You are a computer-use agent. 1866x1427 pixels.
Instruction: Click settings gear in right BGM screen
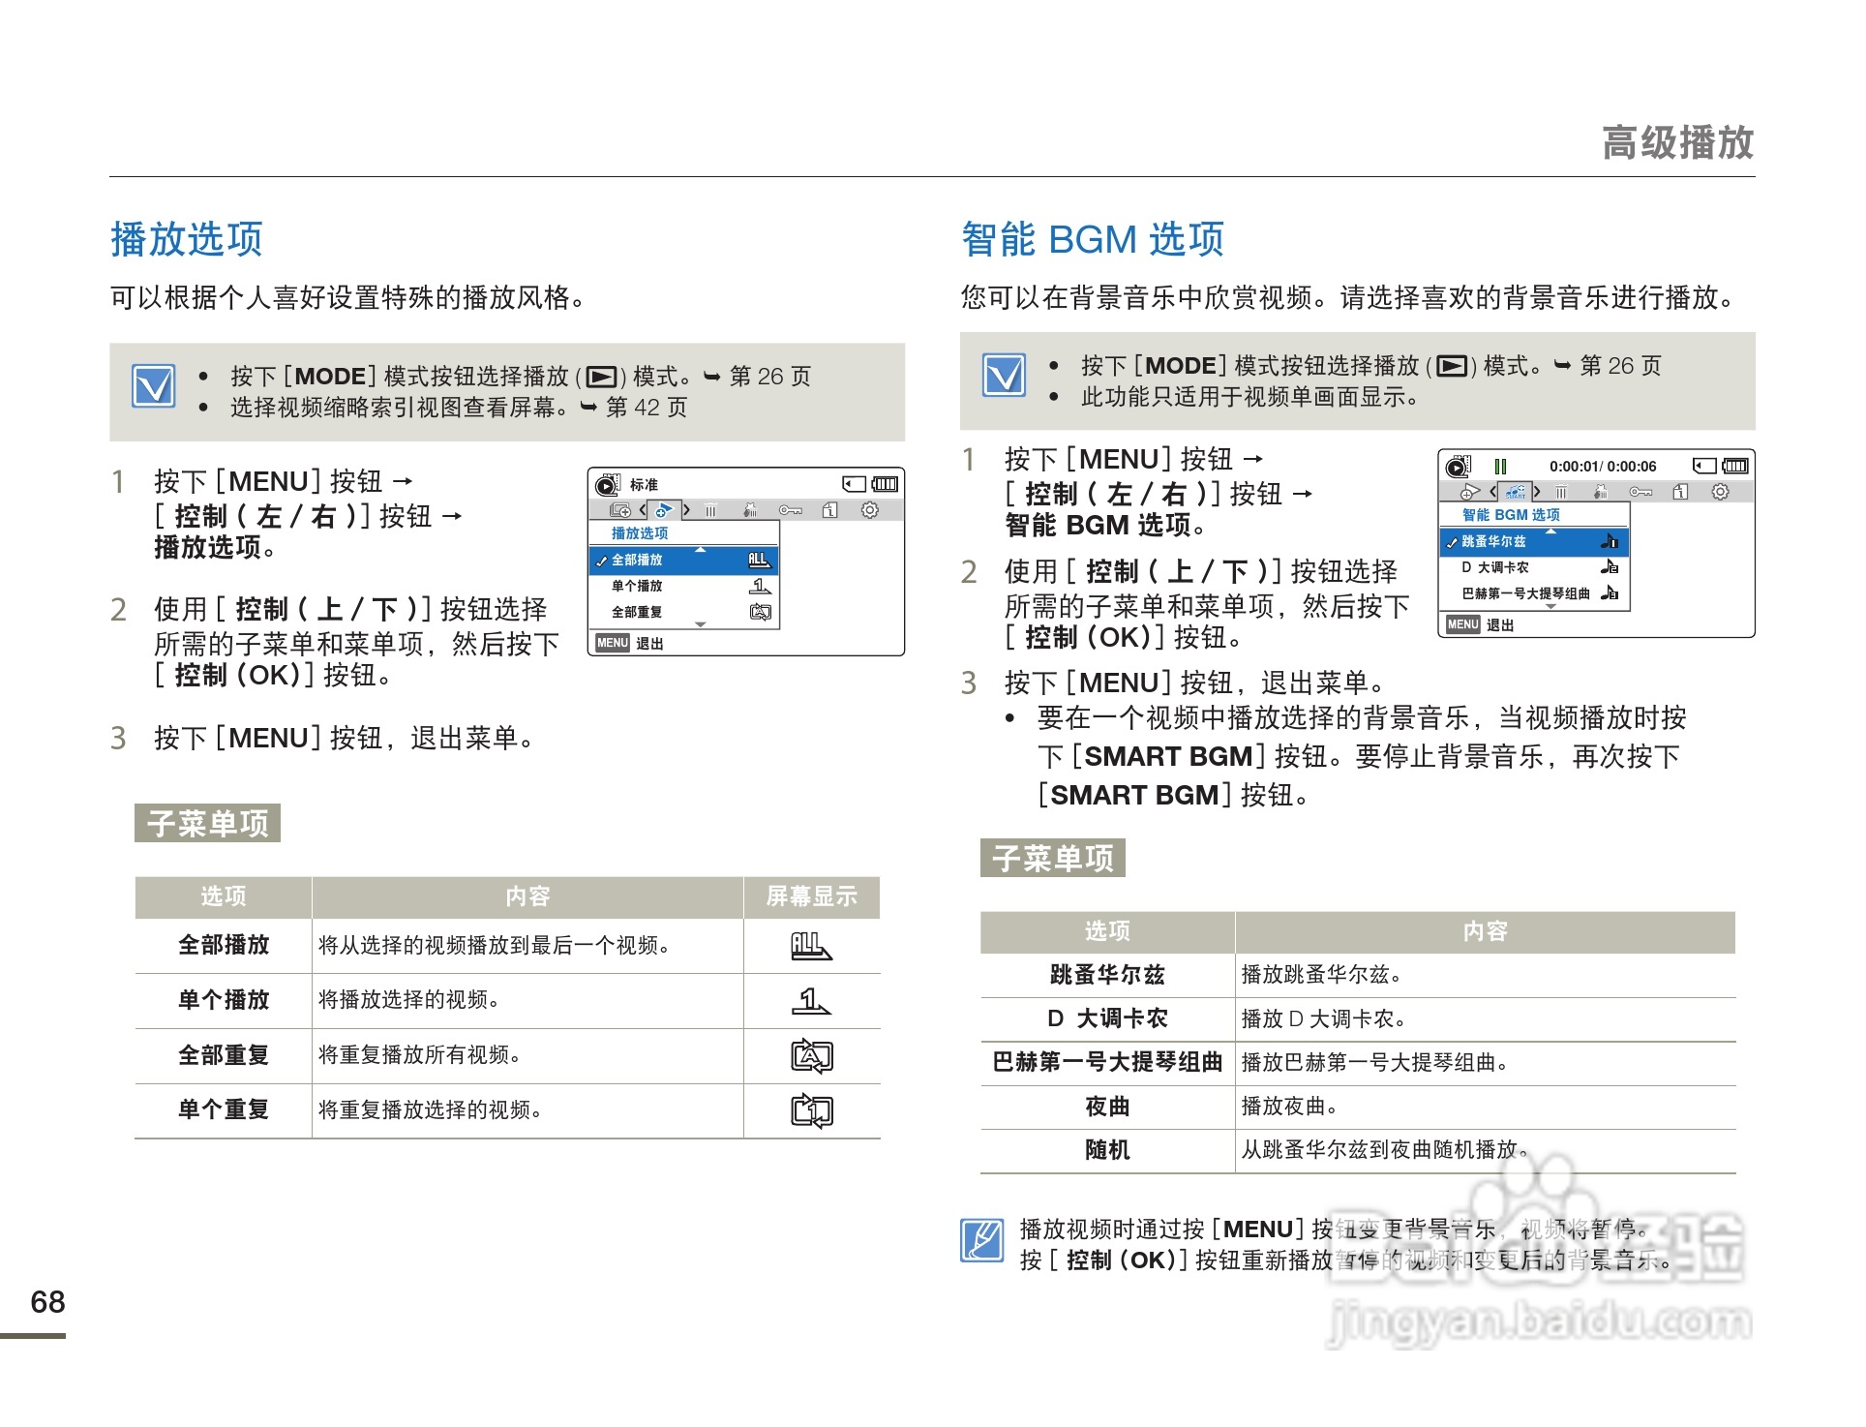point(1720,492)
